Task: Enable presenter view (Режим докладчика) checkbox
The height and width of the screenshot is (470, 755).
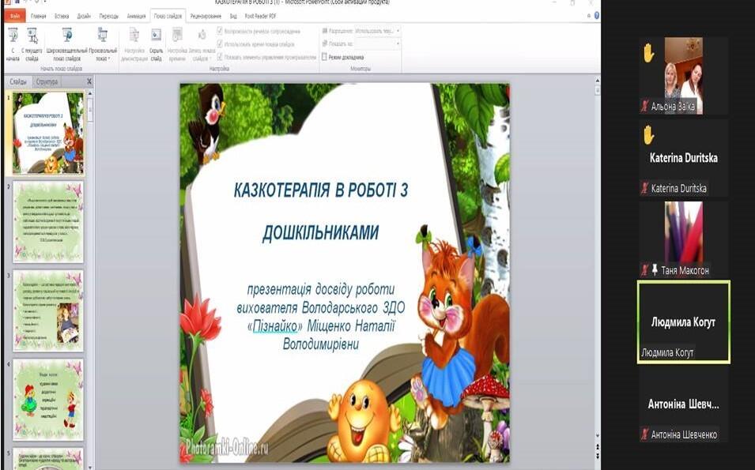Action: click(x=325, y=57)
